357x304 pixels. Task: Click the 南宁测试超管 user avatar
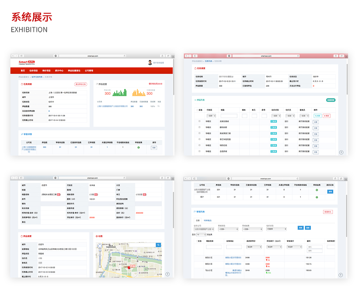(150, 63)
